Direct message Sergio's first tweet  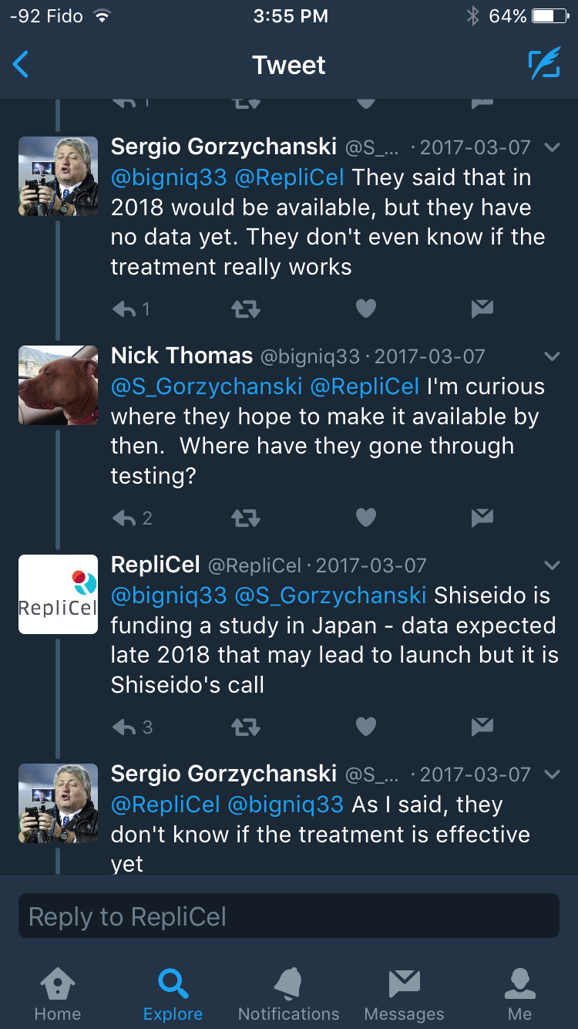coord(482,309)
